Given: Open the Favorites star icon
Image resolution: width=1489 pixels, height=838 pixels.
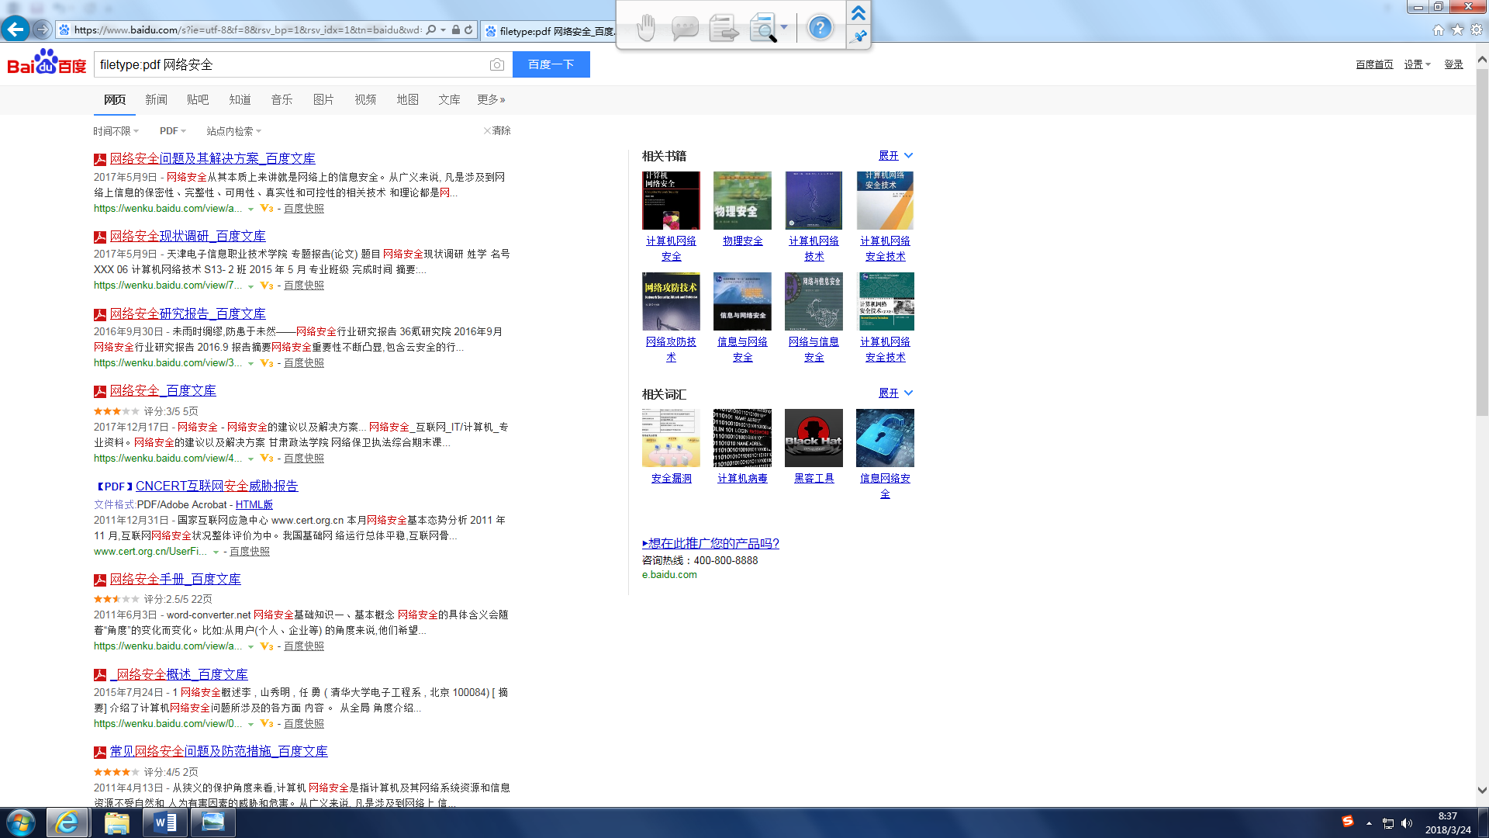Looking at the screenshot, I should 1458,30.
